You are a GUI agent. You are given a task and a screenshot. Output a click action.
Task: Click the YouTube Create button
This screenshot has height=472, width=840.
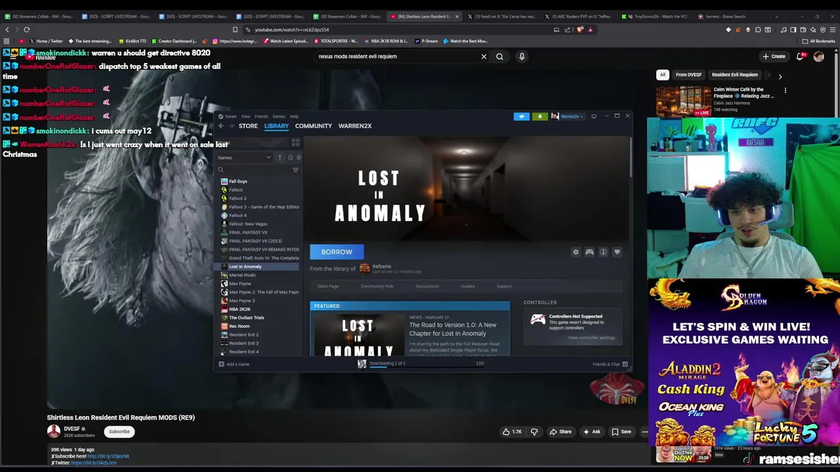(x=774, y=56)
